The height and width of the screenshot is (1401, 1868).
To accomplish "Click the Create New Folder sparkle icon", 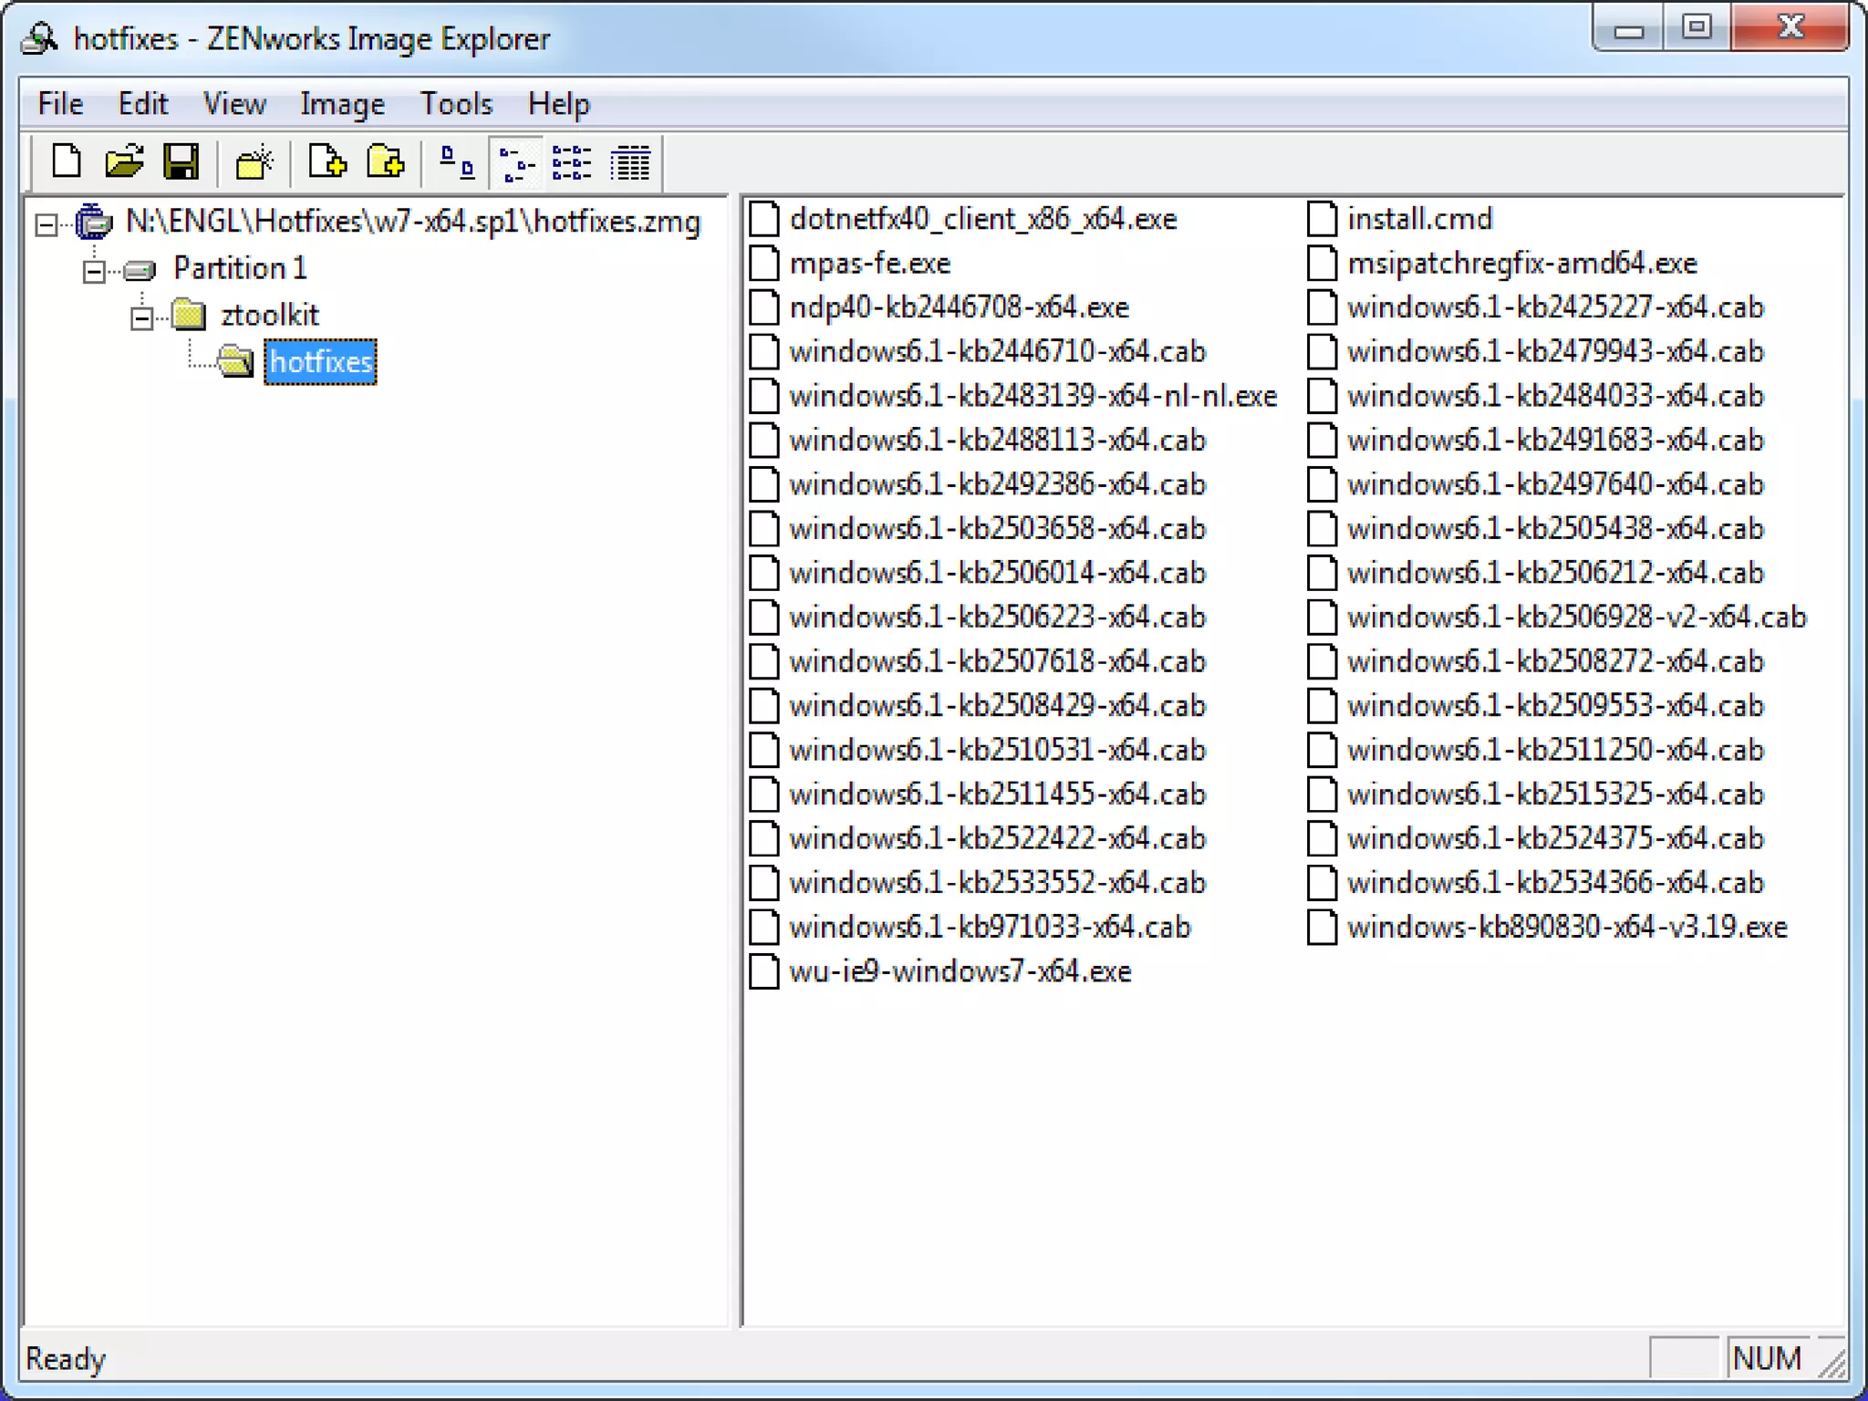I will click(254, 162).
